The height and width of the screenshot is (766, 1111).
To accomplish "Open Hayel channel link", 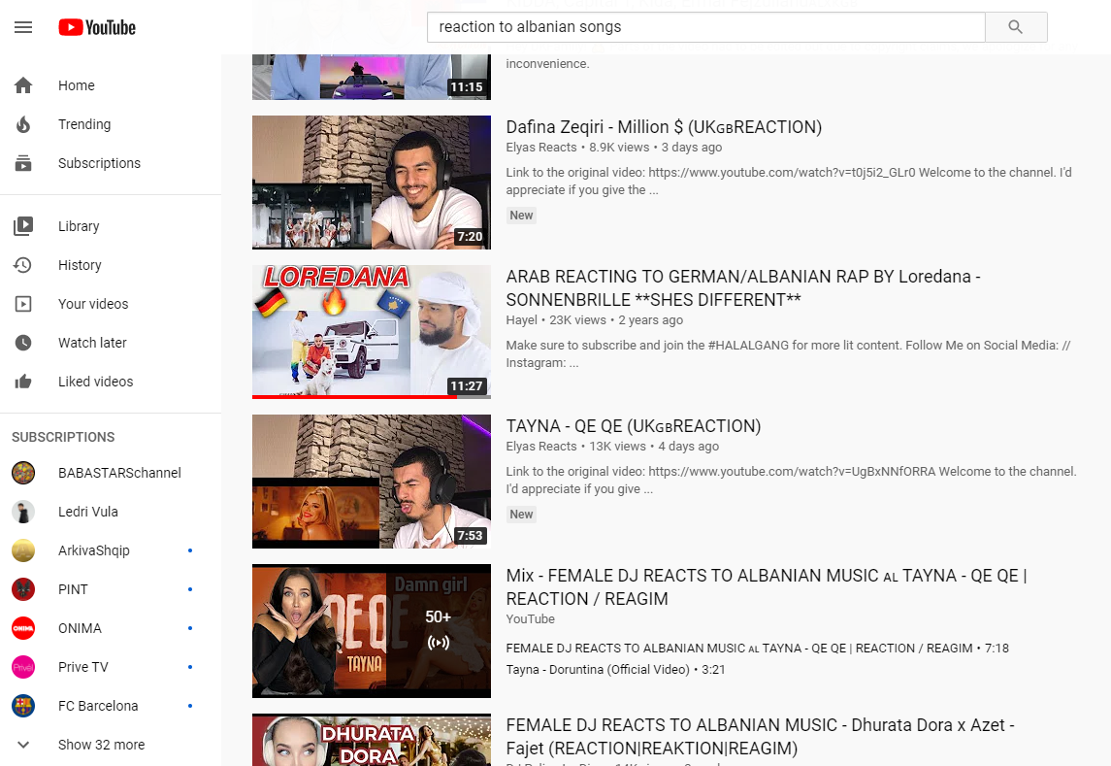I will click(521, 319).
